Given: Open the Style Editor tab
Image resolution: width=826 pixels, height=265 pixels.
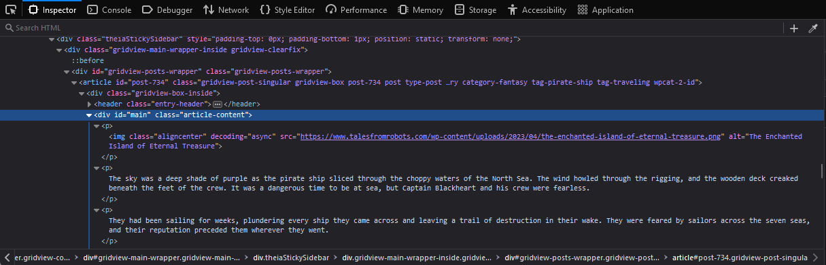Looking at the screenshot, I should pos(288,10).
